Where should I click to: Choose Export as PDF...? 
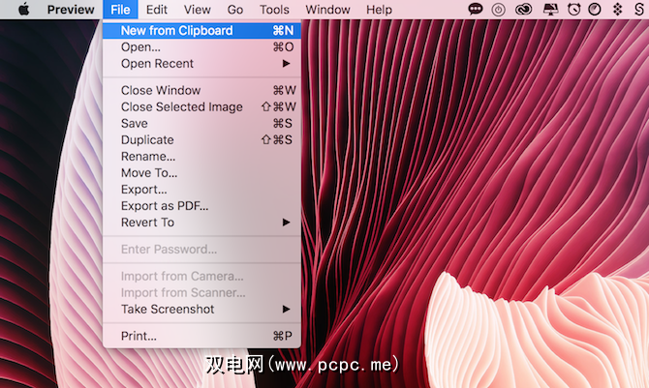tap(201, 206)
